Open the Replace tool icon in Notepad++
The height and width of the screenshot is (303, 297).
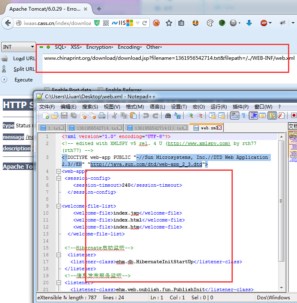pos(177,115)
